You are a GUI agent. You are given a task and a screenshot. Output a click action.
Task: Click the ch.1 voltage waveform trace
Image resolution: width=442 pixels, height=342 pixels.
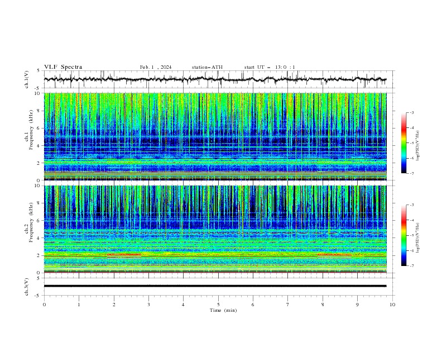pos(215,79)
